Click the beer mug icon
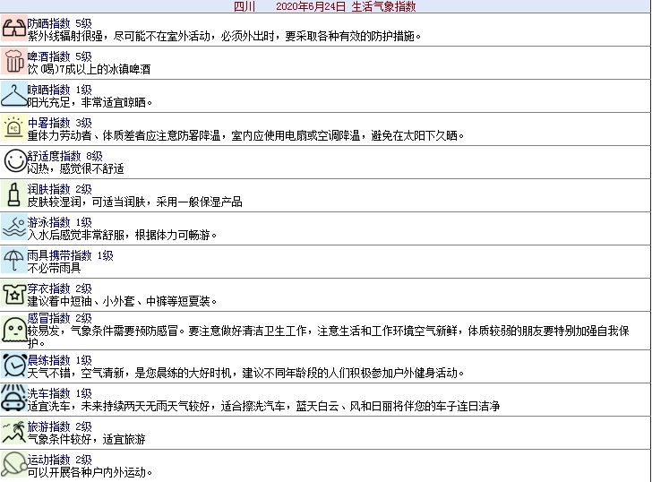 pyautogui.click(x=13, y=62)
